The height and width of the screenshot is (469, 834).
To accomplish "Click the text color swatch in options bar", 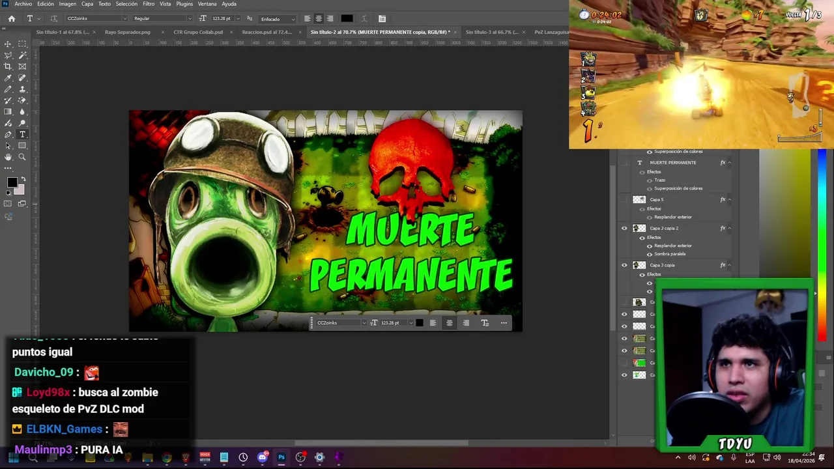I will pyautogui.click(x=347, y=18).
